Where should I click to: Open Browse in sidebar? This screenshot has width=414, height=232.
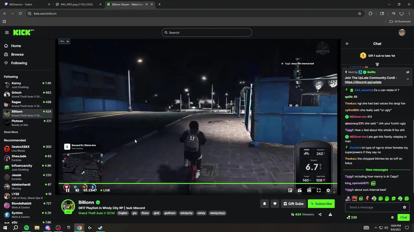pos(17,54)
